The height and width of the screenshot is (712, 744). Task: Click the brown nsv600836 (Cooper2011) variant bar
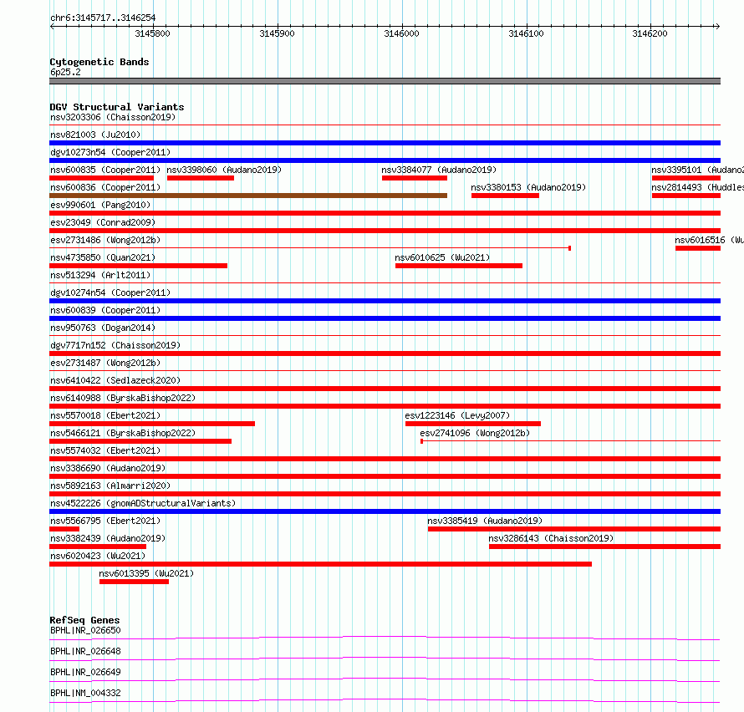(x=248, y=196)
